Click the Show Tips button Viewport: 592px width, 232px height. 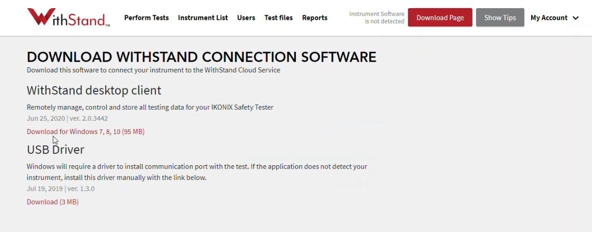click(x=500, y=17)
